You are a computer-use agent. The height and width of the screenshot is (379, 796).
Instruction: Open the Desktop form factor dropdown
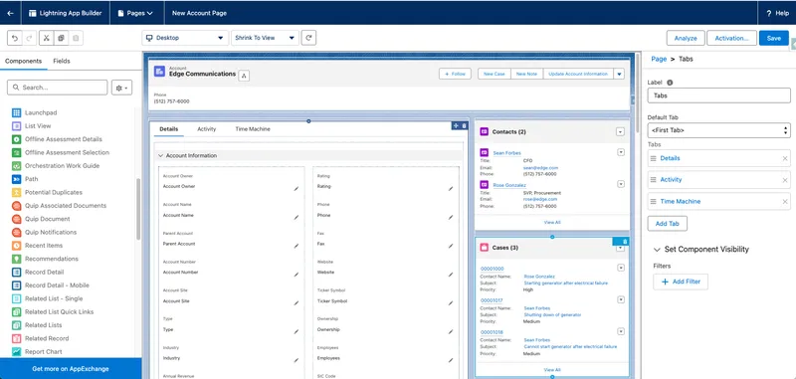click(x=185, y=38)
